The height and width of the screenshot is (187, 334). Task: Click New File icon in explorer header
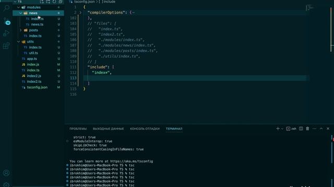(x=42, y=2)
